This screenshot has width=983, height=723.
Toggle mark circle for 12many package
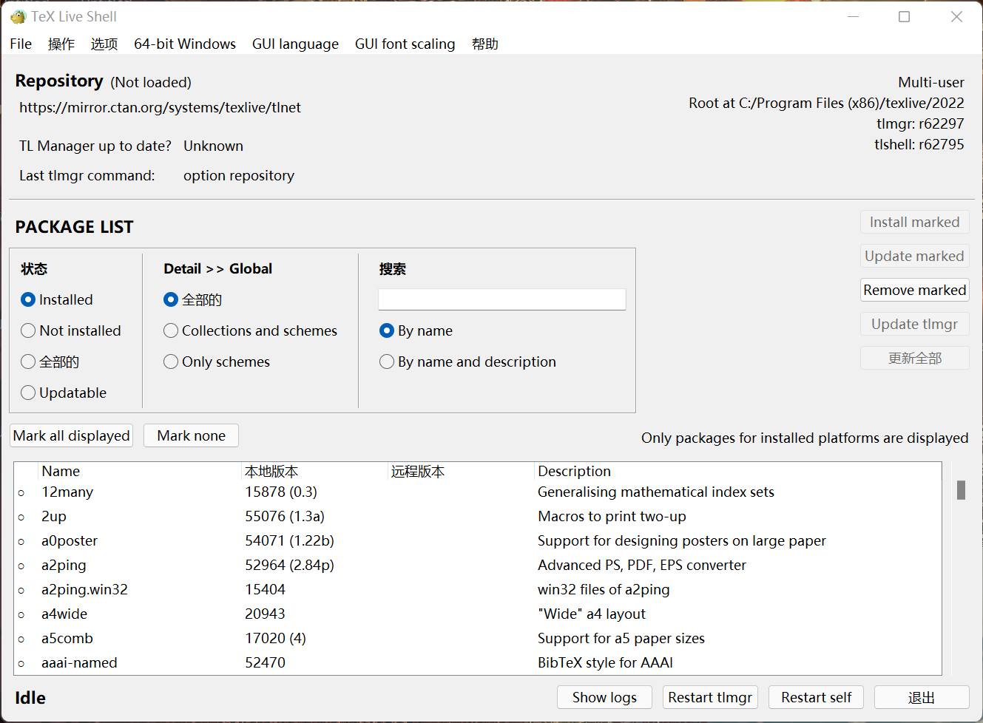[x=21, y=493]
